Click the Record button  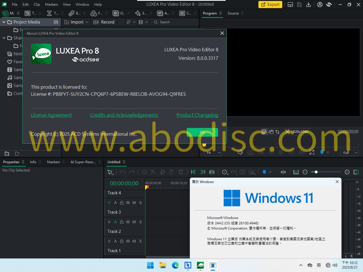(104, 22)
